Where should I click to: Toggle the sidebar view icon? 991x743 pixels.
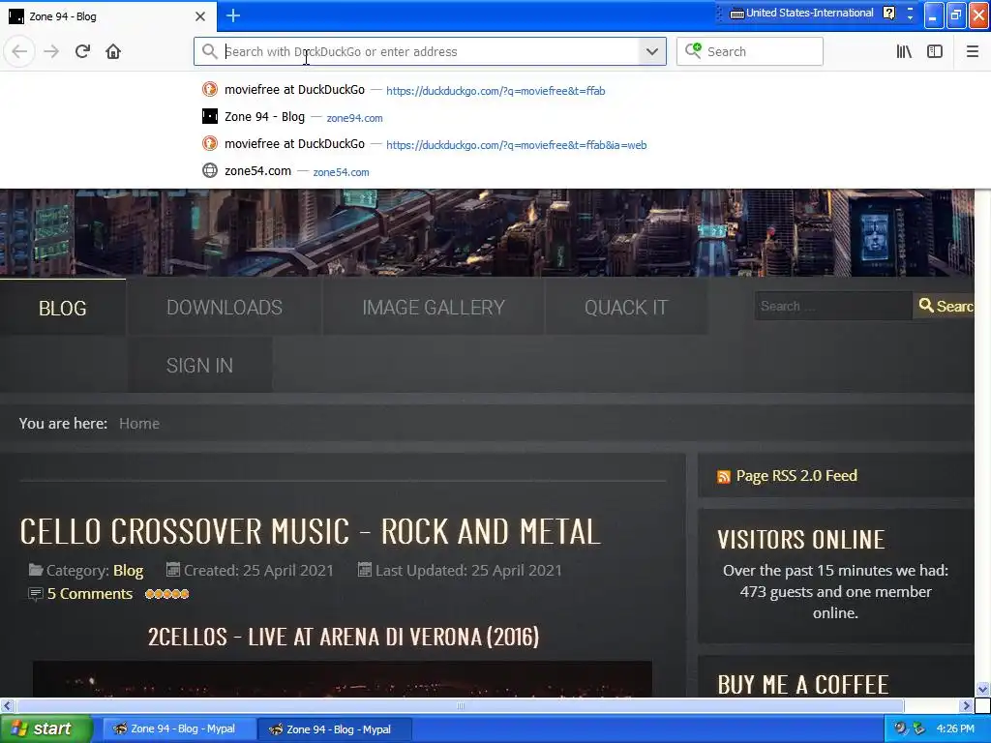pos(935,52)
